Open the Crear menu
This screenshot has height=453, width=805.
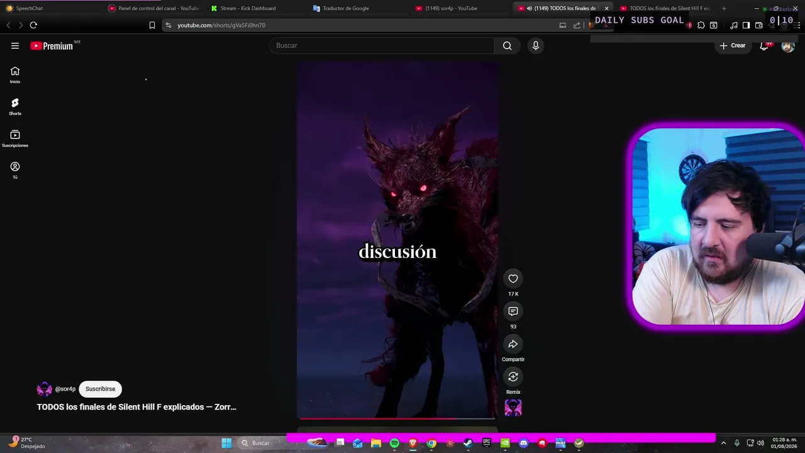pyautogui.click(x=733, y=45)
